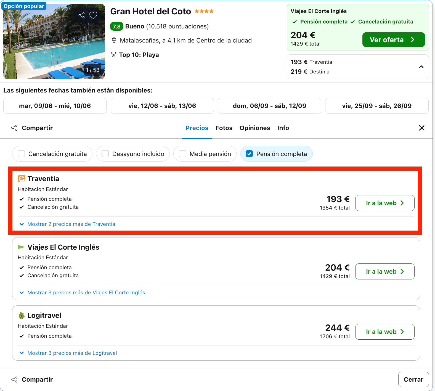Click the Gran Hotel del Coto title
Image resolution: width=435 pixels, height=391 pixels.
click(150, 11)
